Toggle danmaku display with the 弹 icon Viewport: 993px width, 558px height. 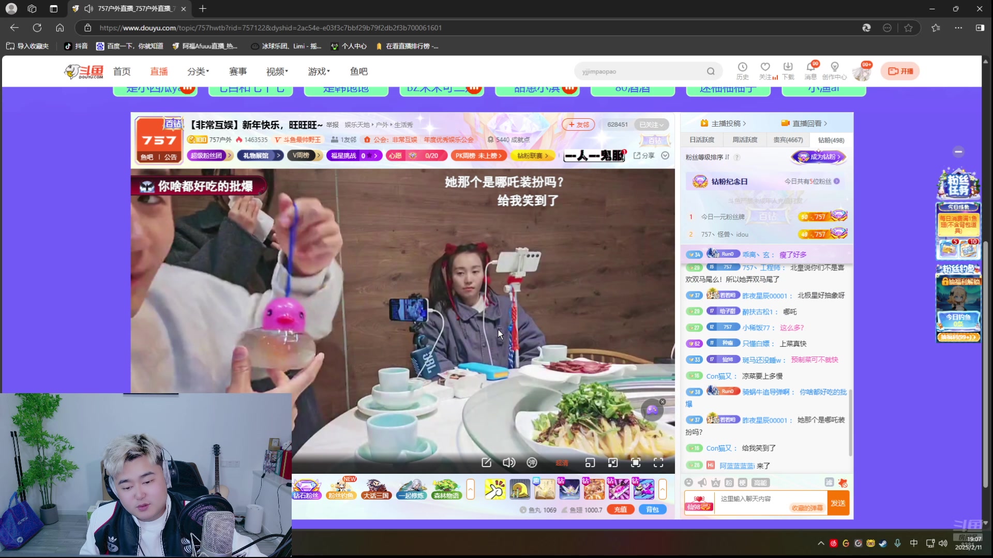532,462
